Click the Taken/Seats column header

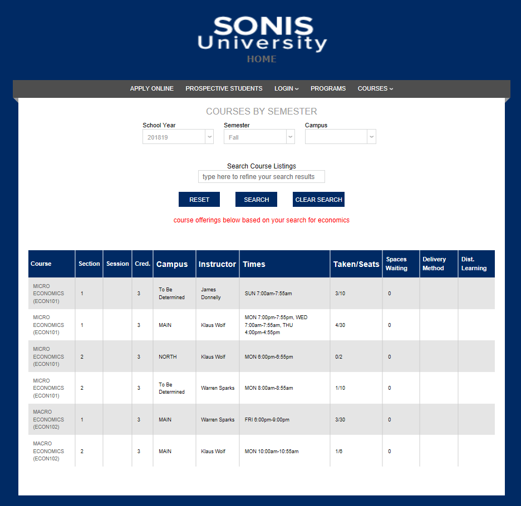click(x=356, y=264)
